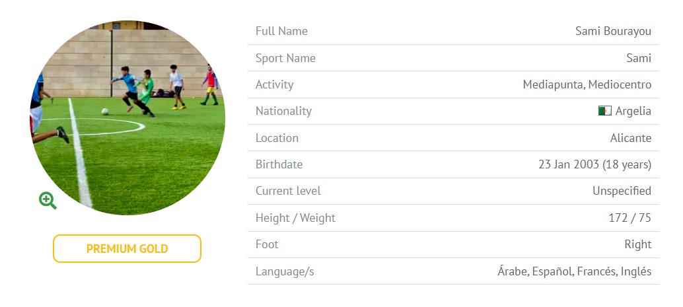
Task: Click the 172 / 75 height weight value
Action: click(x=630, y=218)
